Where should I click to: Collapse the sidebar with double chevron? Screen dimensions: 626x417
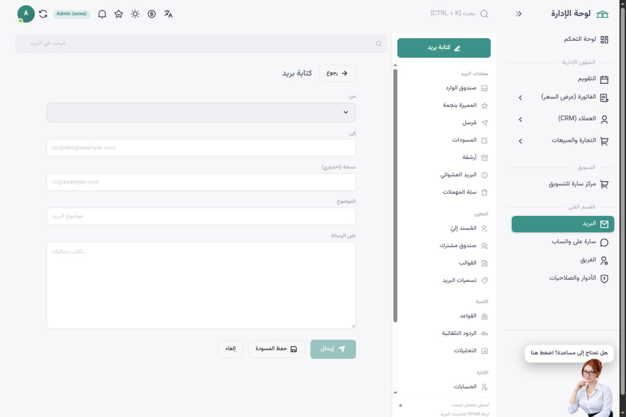[519, 14]
